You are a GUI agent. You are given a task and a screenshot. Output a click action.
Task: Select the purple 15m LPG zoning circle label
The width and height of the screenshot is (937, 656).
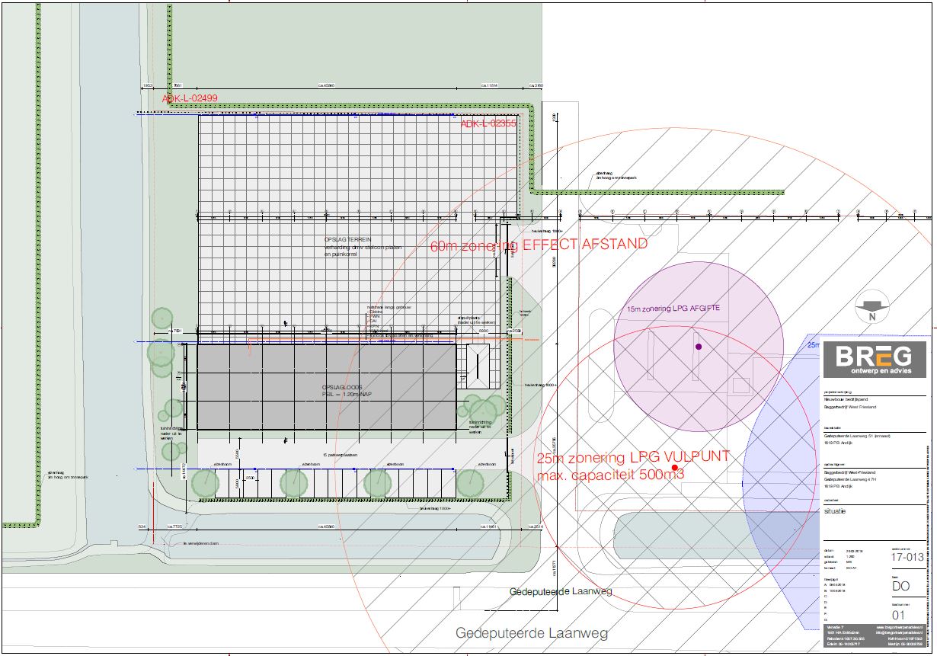coord(673,309)
